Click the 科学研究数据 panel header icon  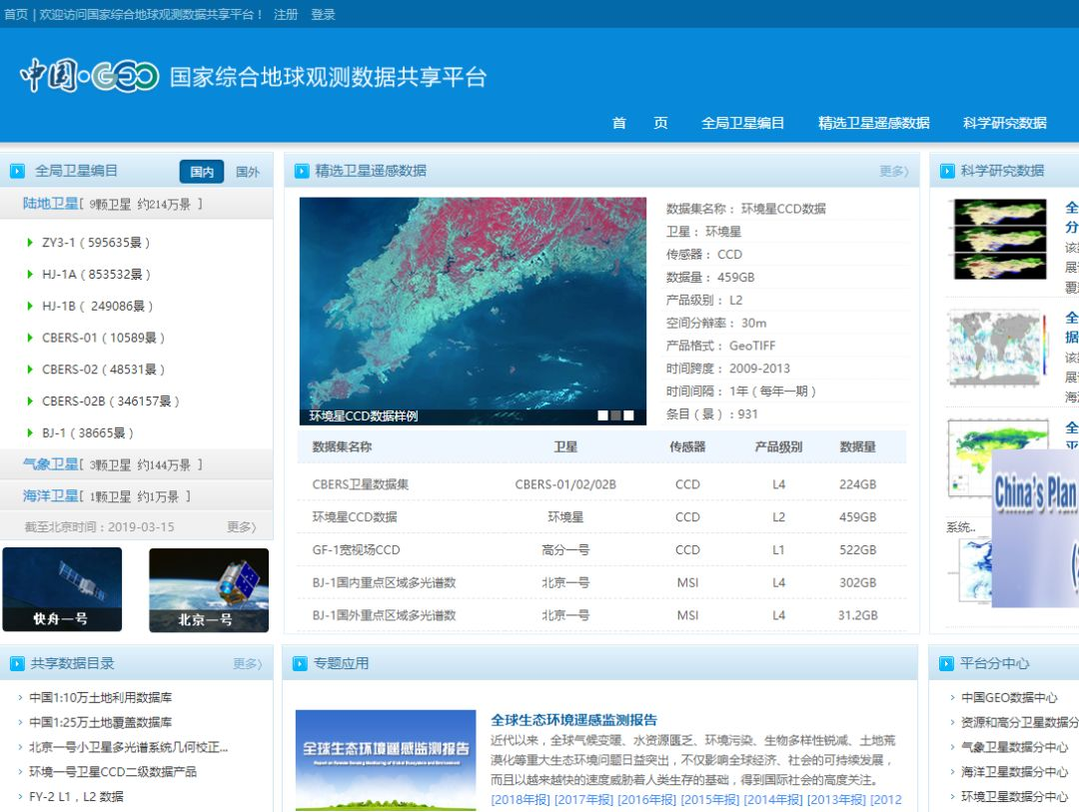point(947,171)
